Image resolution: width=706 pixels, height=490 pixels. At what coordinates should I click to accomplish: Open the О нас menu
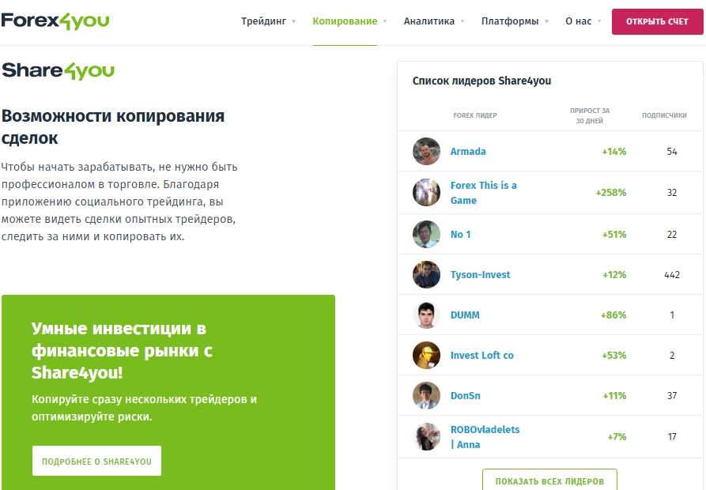coord(583,21)
